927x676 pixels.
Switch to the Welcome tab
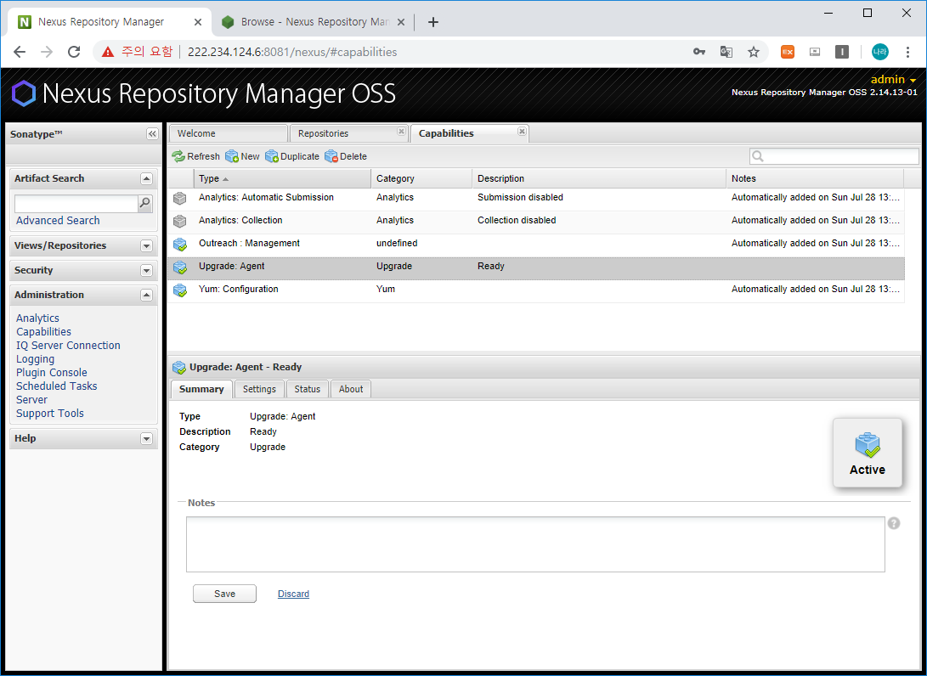click(x=228, y=133)
